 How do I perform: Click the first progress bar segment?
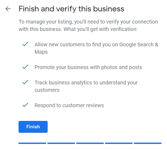coord(32,143)
